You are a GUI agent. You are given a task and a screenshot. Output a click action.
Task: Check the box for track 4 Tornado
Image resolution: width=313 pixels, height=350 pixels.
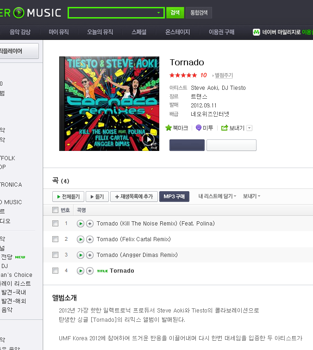(x=55, y=271)
